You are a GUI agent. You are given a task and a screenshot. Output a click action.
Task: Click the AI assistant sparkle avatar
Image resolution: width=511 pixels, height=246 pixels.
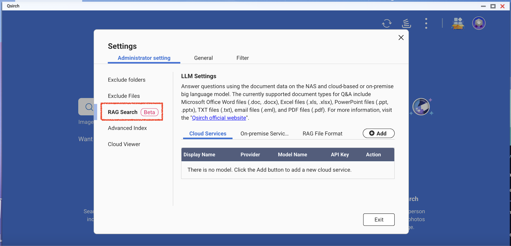click(421, 107)
